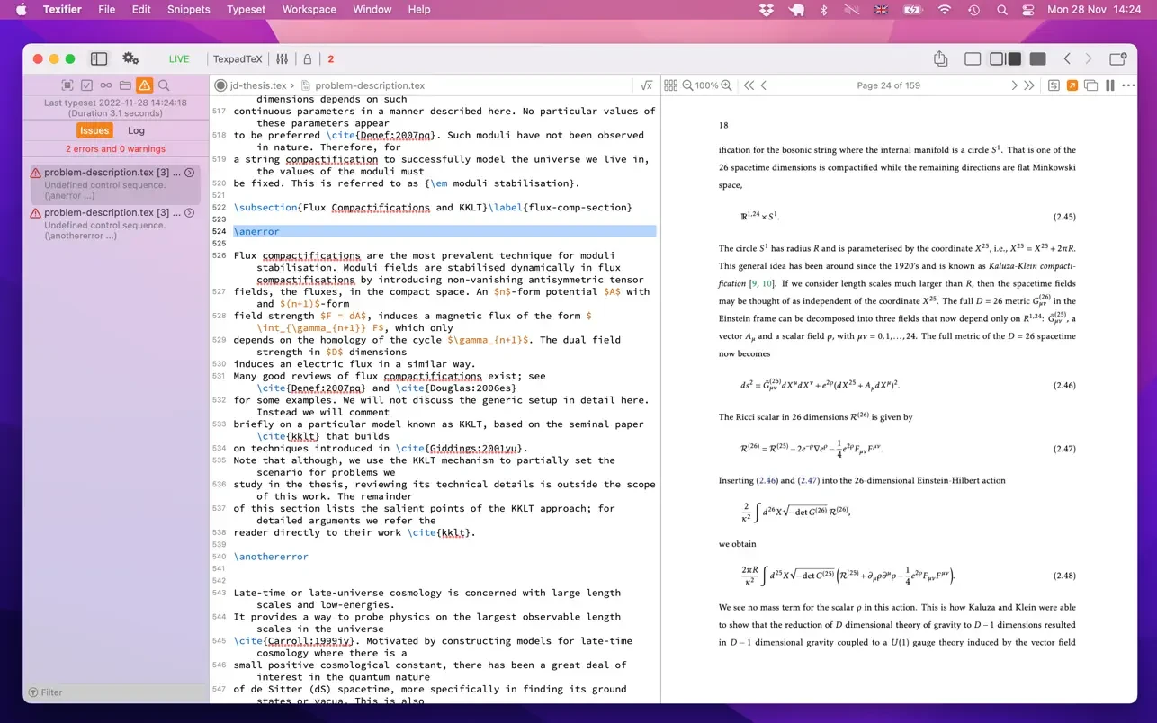Open the typeset settings gear icon
Image resolution: width=1157 pixels, height=723 pixels.
[x=130, y=58]
